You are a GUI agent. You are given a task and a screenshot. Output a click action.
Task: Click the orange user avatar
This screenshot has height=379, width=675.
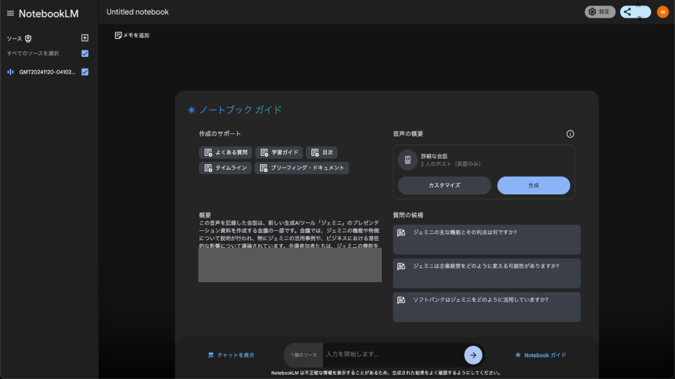click(662, 12)
